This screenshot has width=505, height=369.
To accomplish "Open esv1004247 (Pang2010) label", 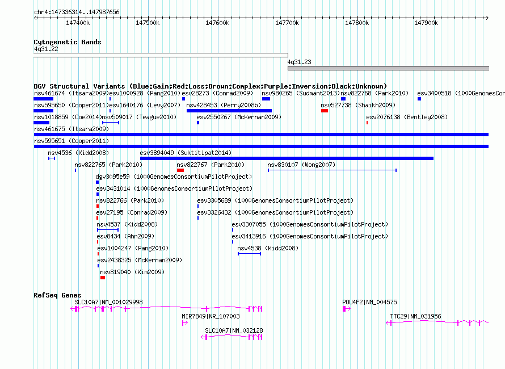I will [133, 249].
